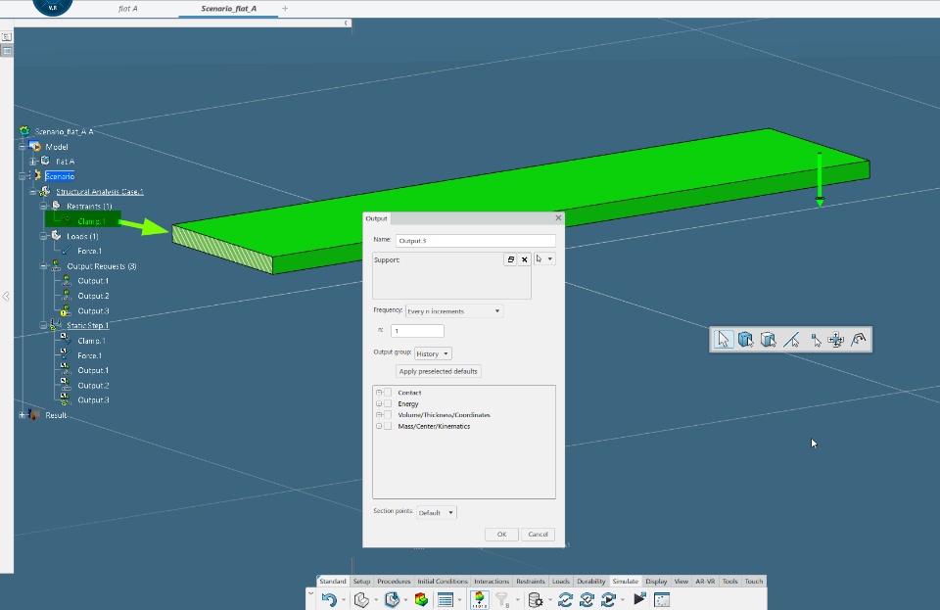Expand the Result tree node
The width and height of the screenshot is (940, 610).
23,414
